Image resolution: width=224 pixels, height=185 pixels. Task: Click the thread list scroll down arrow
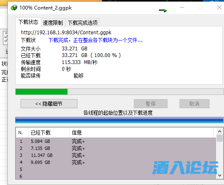(219, 175)
